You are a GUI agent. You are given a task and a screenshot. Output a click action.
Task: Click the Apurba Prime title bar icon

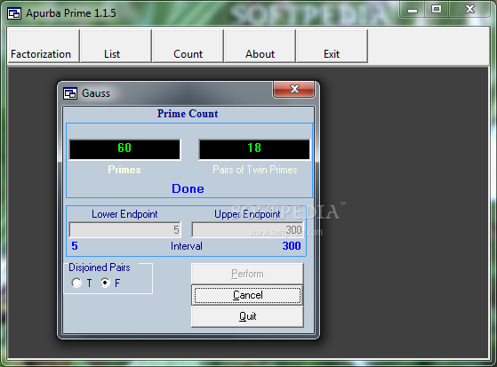14,13
